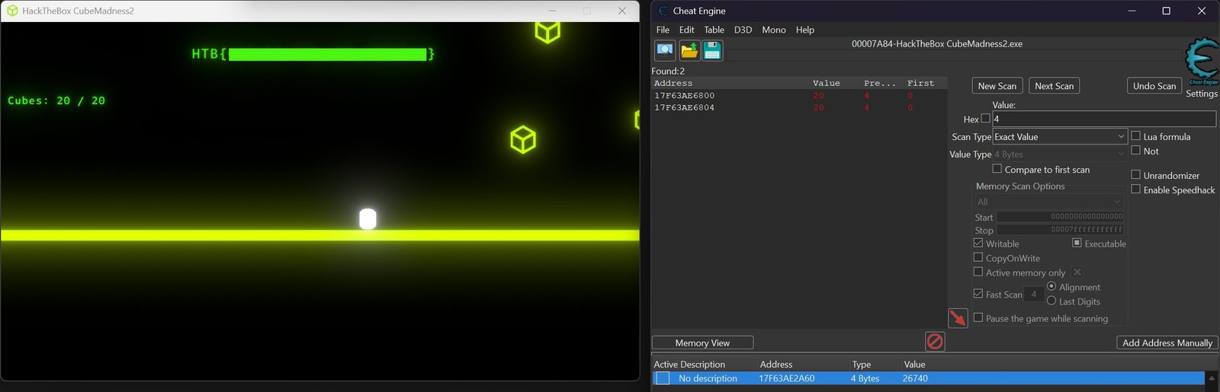Open the Mono menu
The image size is (1220, 392).
[773, 30]
